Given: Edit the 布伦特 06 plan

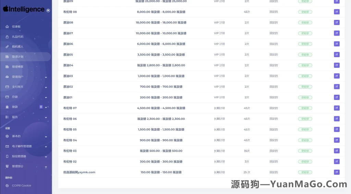Looking at the screenshot, I should coord(337,119).
